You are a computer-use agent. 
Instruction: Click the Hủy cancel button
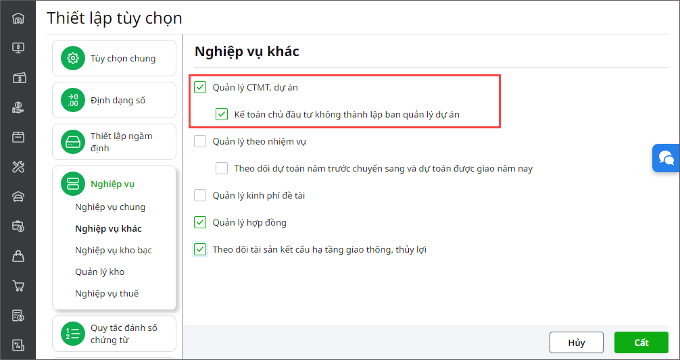(577, 342)
